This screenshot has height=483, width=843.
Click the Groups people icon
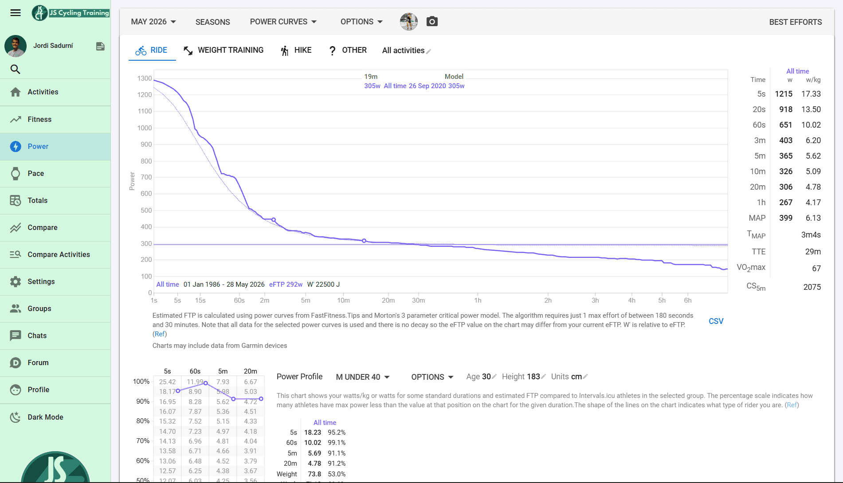(16, 308)
